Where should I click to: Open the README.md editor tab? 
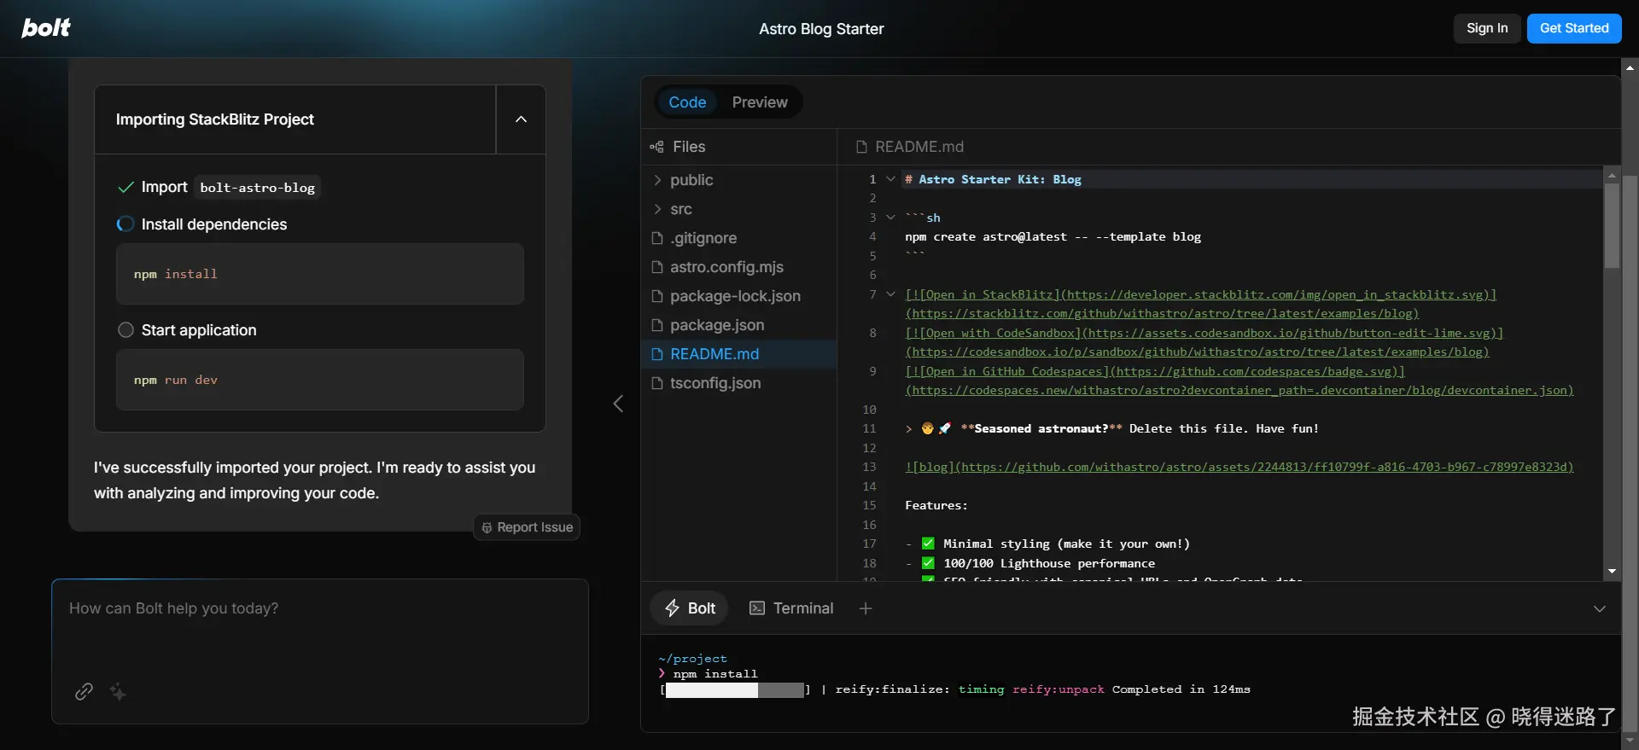coord(910,147)
